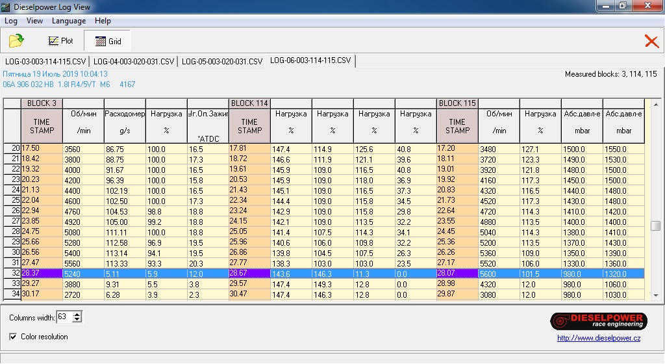Increase columns width with up arrow
This screenshot has width=665, height=364.
pos(77,314)
